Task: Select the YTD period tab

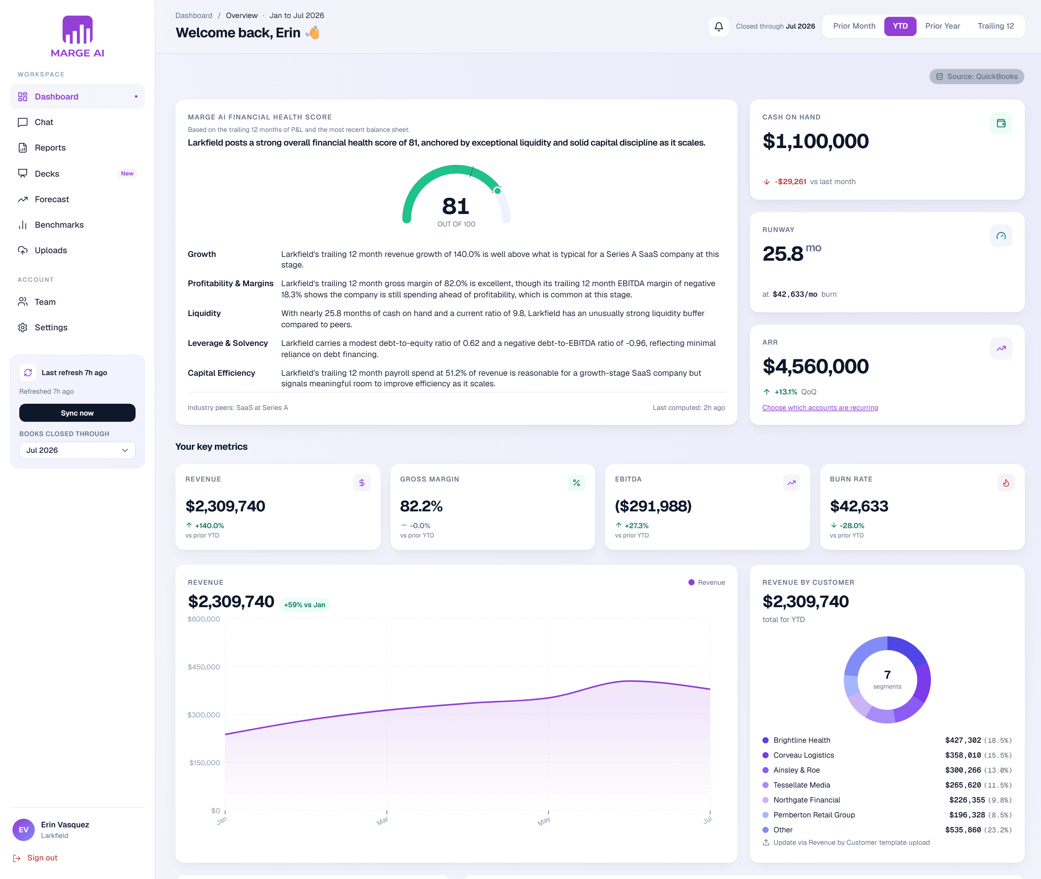Action: pyautogui.click(x=900, y=26)
